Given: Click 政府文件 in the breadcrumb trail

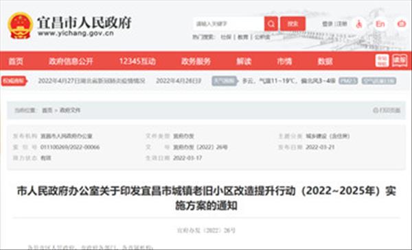Looking at the screenshot, I should (70, 110).
